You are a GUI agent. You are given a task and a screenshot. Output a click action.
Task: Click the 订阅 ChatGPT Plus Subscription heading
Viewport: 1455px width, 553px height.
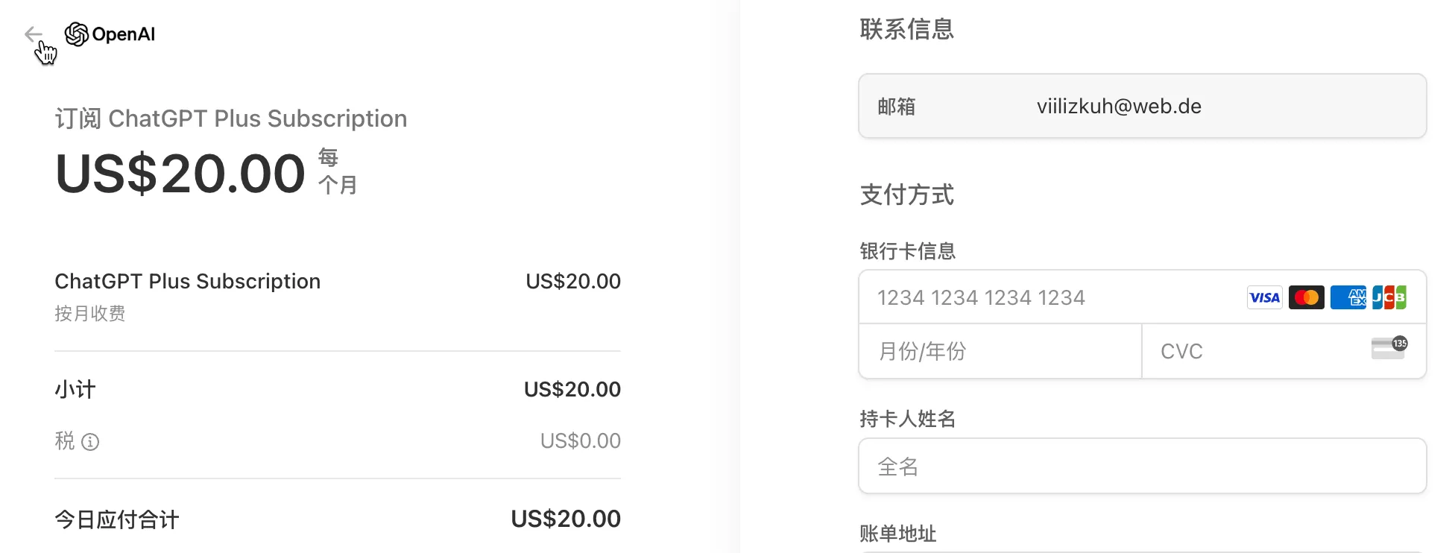pyautogui.click(x=231, y=118)
